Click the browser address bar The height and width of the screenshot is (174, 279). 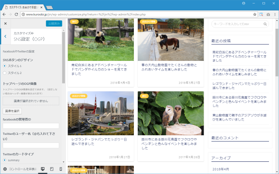tap(139, 14)
